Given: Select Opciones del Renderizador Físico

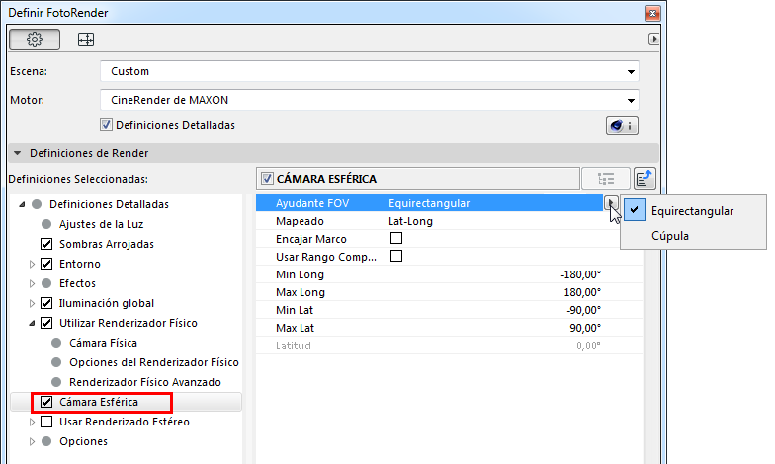Looking at the screenshot, I should click(x=154, y=362).
